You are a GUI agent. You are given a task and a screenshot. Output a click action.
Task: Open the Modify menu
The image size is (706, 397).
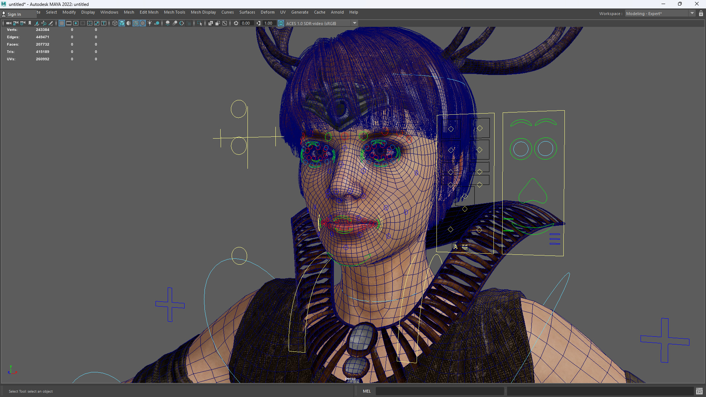[x=69, y=12]
